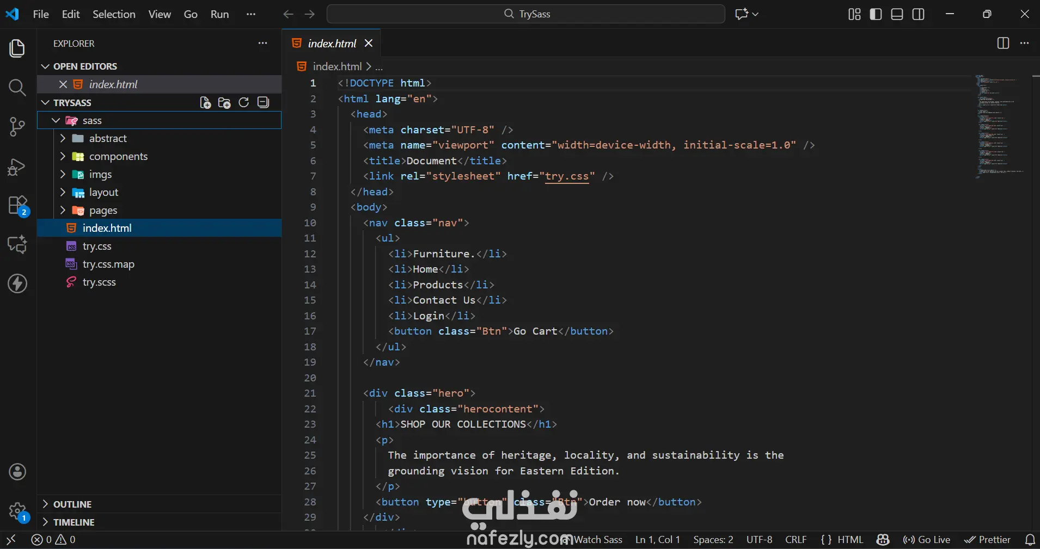
Task: Go back with the left arrow
Action: (289, 14)
